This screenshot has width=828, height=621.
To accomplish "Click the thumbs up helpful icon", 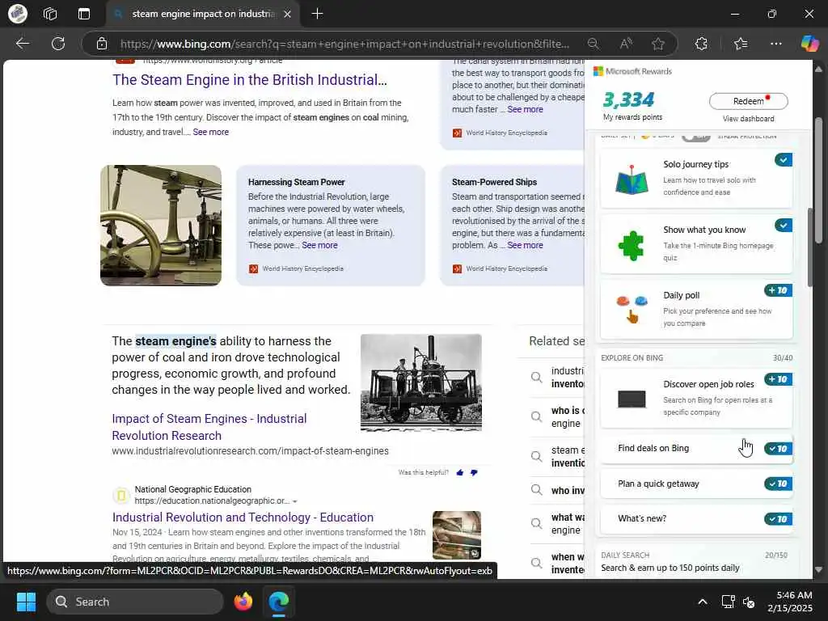I will coord(460,472).
